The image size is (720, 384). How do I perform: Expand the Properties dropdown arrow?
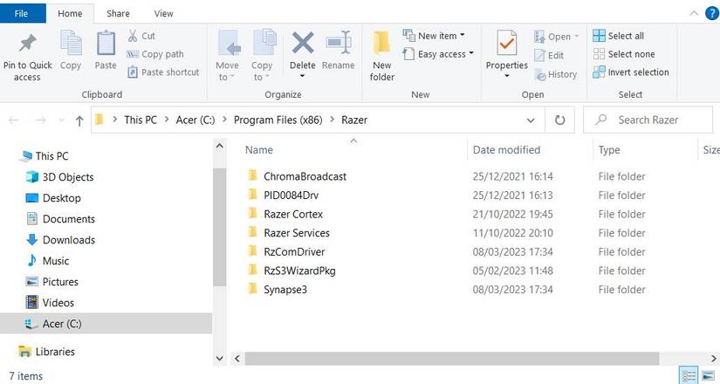click(507, 76)
